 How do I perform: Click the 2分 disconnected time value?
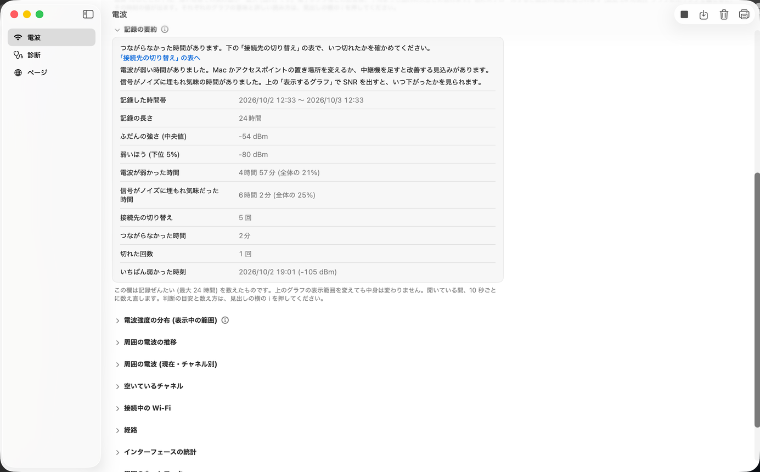(x=245, y=236)
